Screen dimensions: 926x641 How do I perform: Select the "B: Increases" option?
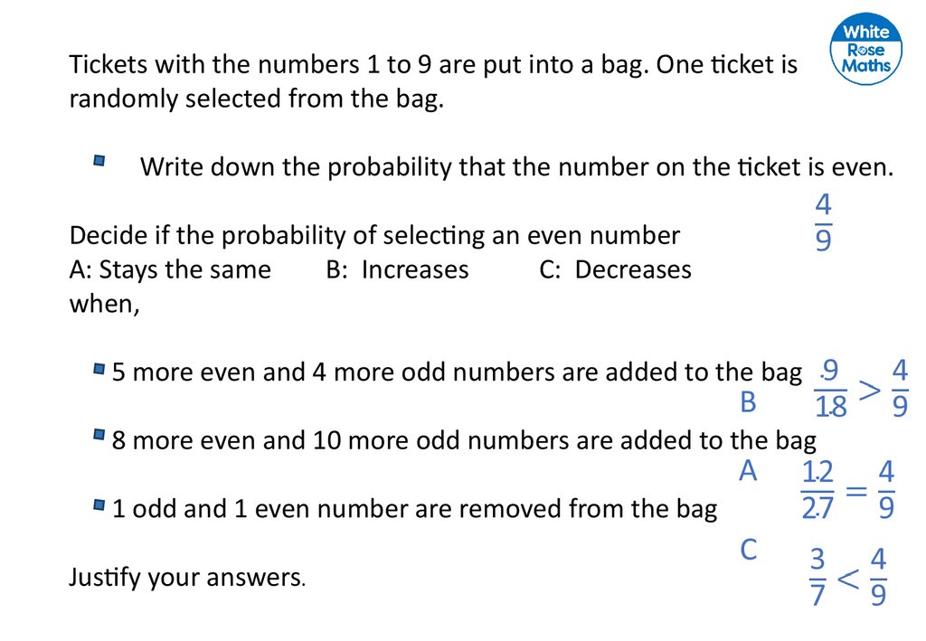(398, 269)
